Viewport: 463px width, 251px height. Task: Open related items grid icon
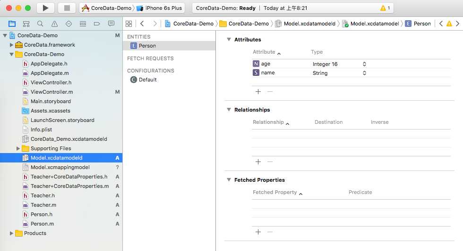[x=129, y=24]
